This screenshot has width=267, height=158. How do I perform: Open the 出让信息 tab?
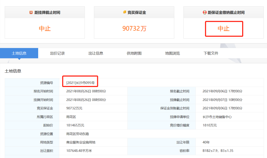pyautogui.click(x=96, y=53)
